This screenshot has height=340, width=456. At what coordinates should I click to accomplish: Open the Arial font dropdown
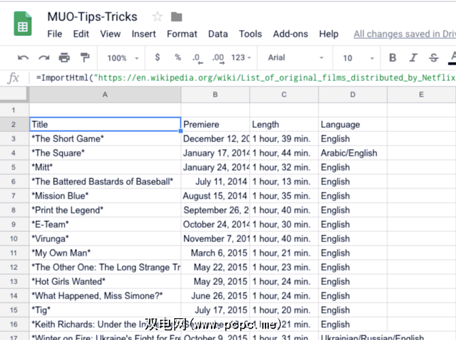[295, 58]
